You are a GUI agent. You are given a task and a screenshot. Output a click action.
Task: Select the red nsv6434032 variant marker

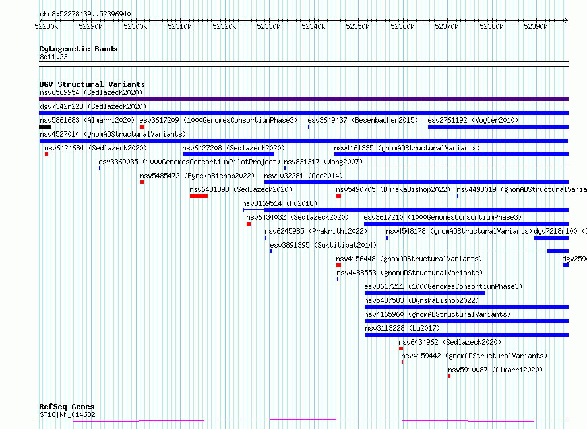(249, 224)
